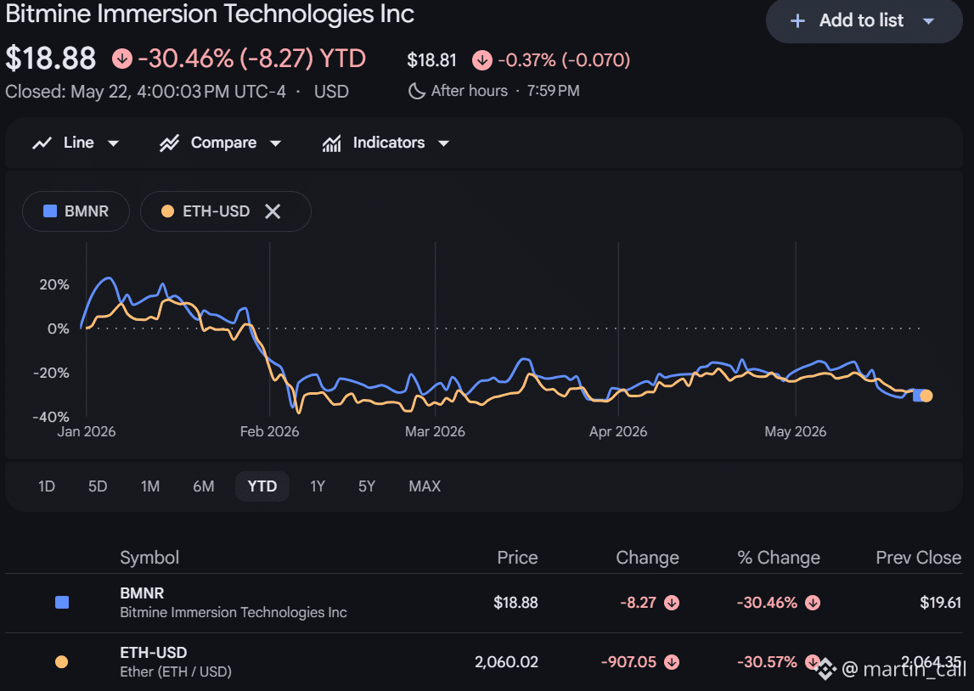The width and height of the screenshot is (974, 691).
Task: Select the 5D time range tab
Action: (x=98, y=486)
